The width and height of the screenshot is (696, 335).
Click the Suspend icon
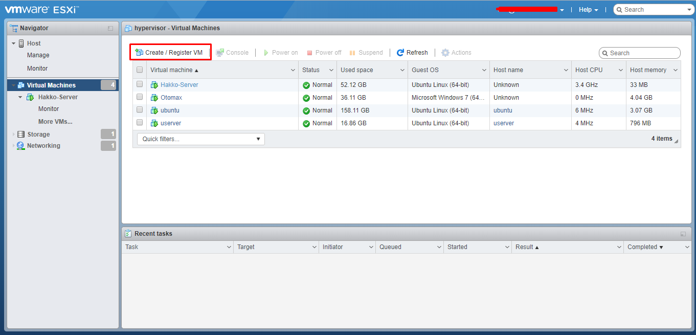click(x=352, y=52)
